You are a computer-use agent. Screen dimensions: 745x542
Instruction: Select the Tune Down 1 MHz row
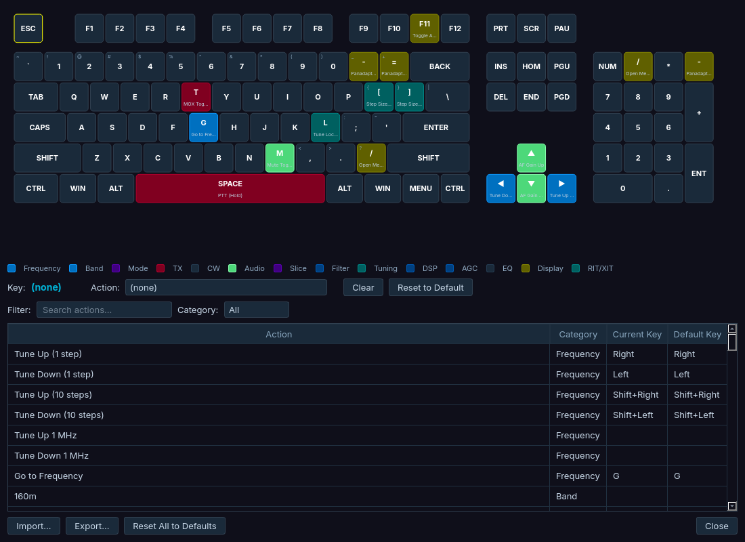367,456
